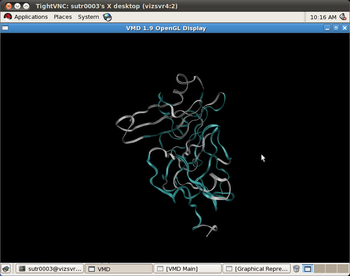This screenshot has width=350, height=276.
Task: Switch to the VMD Main window
Action: (188, 269)
